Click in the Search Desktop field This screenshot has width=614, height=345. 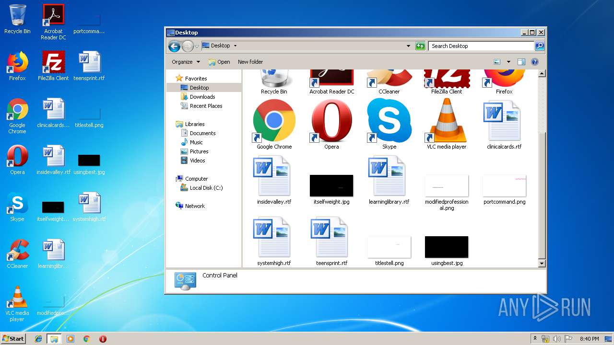(x=481, y=46)
